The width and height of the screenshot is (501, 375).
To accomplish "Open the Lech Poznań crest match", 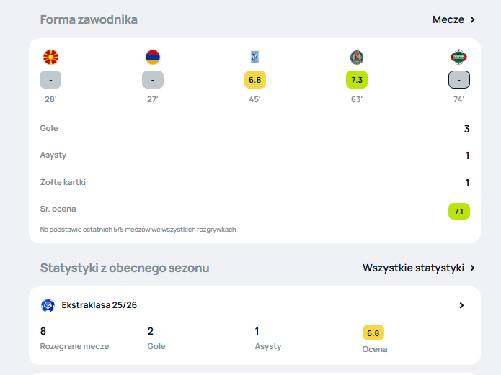I will click(254, 58).
